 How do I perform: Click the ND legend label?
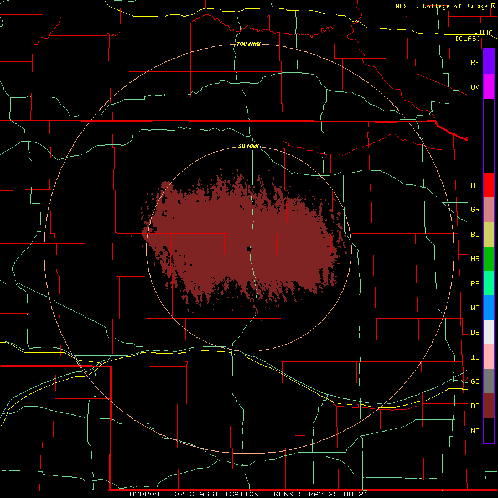[475, 431]
